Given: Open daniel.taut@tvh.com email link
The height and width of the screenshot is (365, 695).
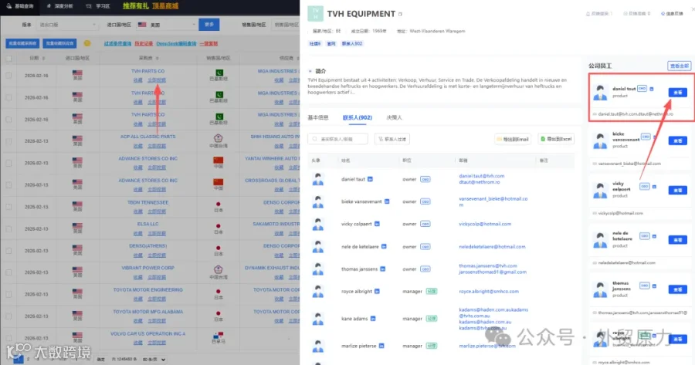Looking at the screenshot, I should [481, 176].
